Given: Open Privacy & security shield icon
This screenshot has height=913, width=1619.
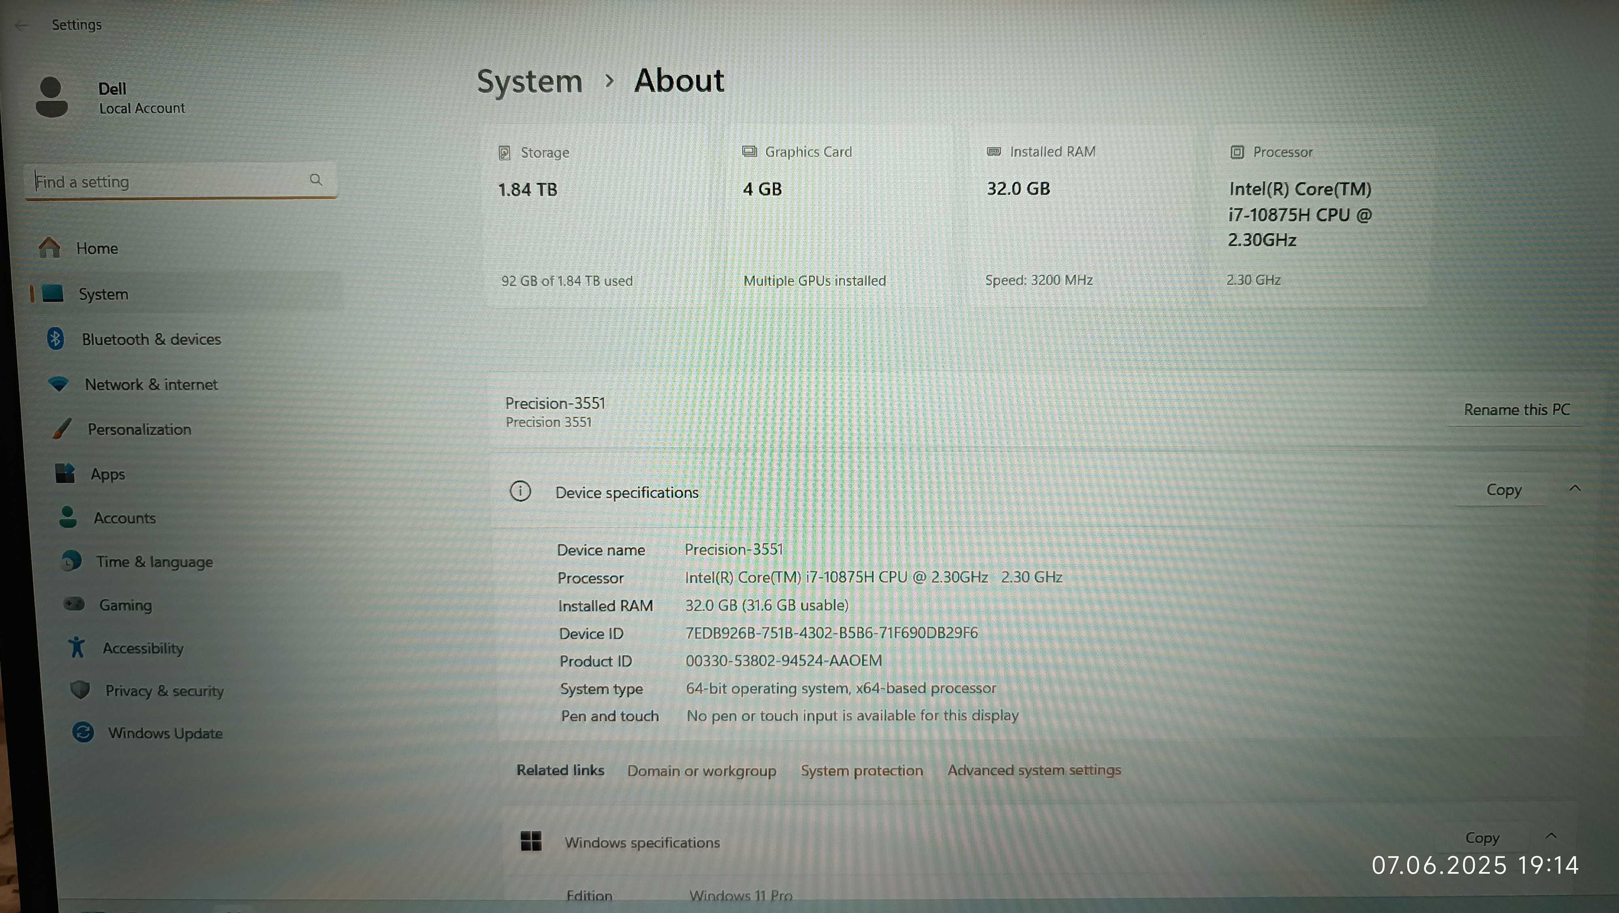Looking at the screenshot, I should [x=80, y=689].
